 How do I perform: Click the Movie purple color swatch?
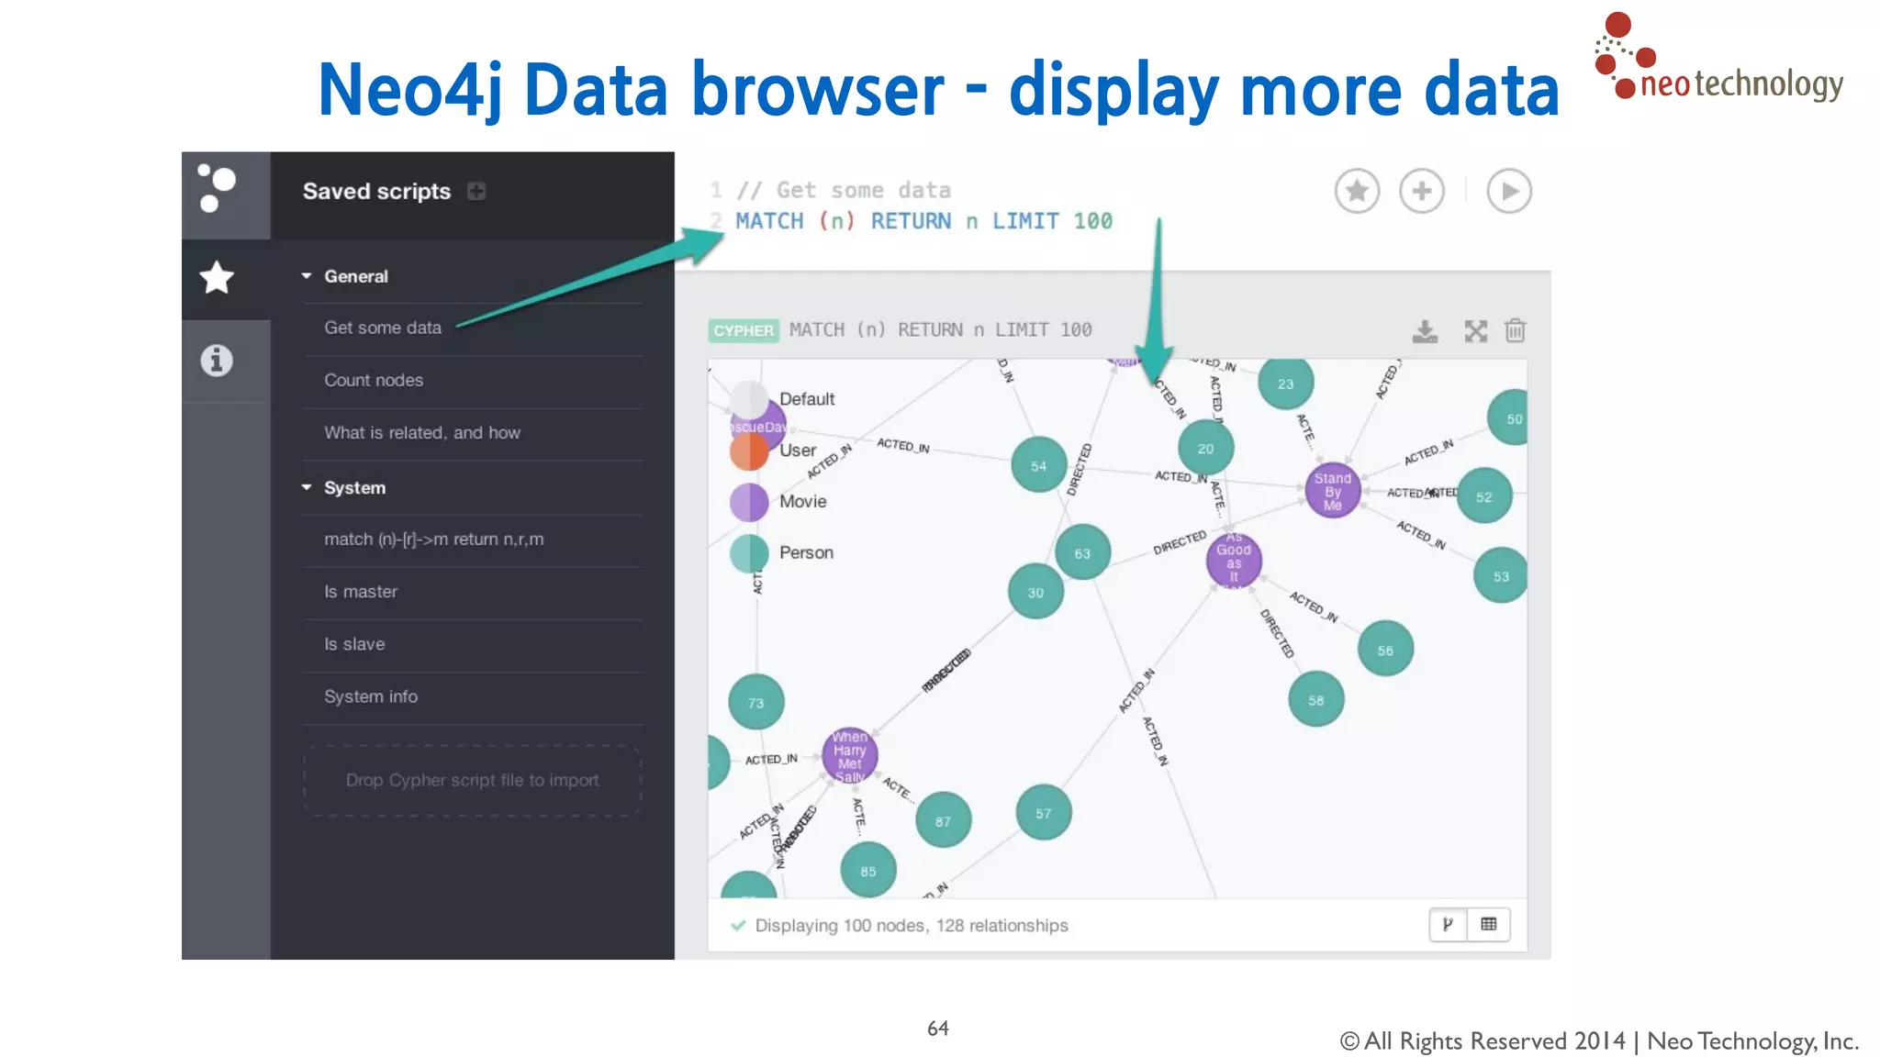[x=749, y=502]
